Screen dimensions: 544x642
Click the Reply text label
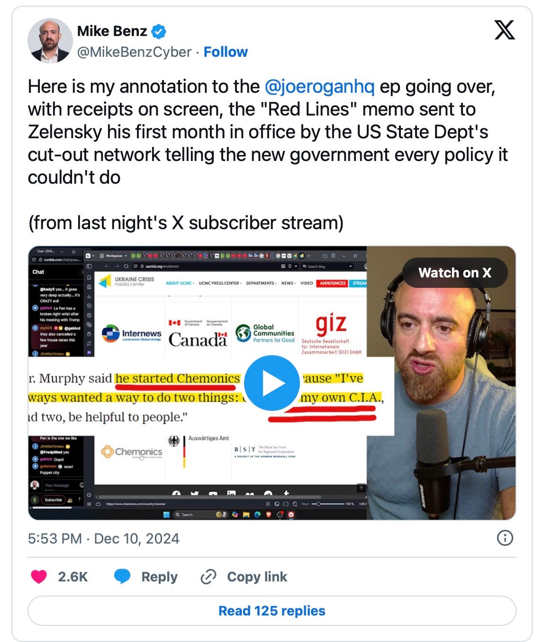tap(159, 577)
